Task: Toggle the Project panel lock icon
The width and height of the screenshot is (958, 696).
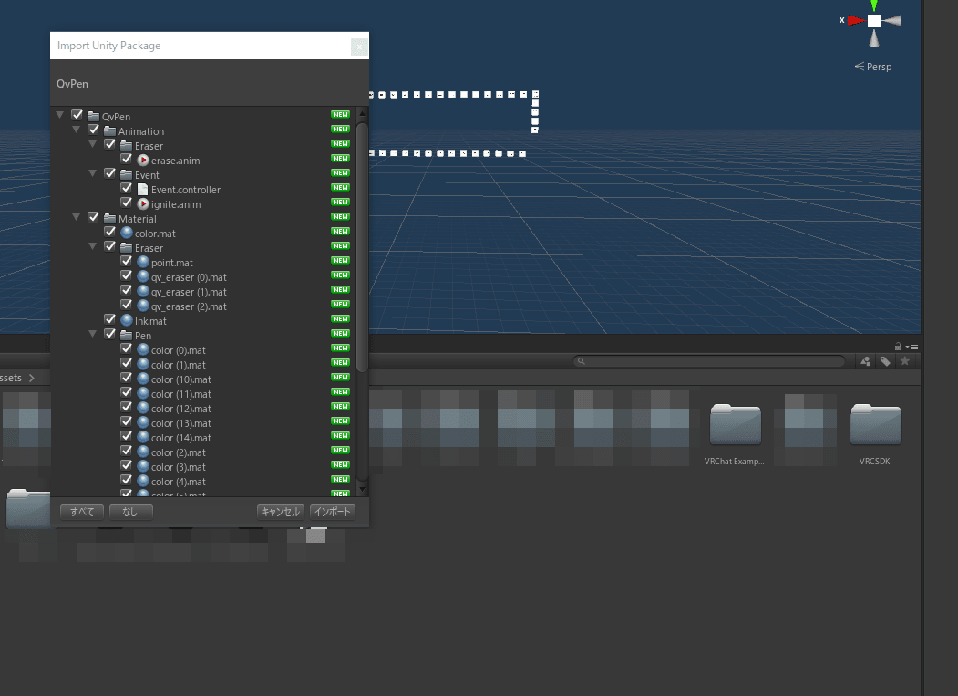Action: (x=899, y=347)
